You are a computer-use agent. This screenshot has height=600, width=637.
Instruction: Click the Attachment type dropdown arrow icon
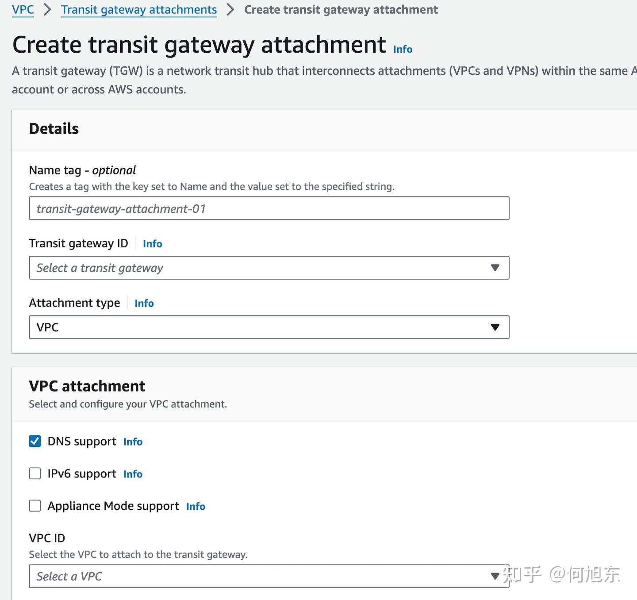495,327
